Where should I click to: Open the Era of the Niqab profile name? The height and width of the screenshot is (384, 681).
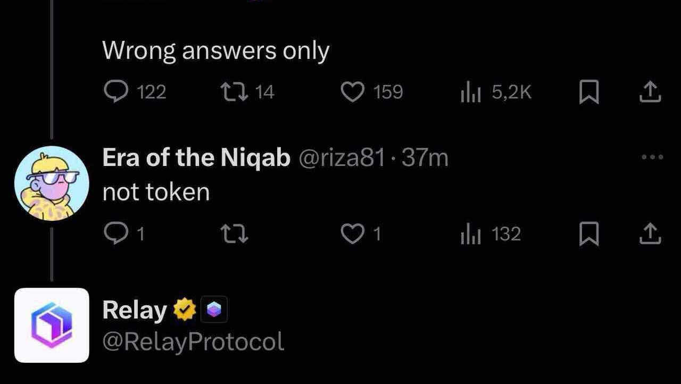pos(196,158)
